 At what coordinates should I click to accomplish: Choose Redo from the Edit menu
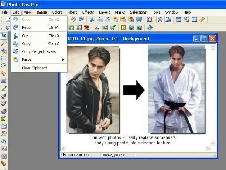click(39, 27)
